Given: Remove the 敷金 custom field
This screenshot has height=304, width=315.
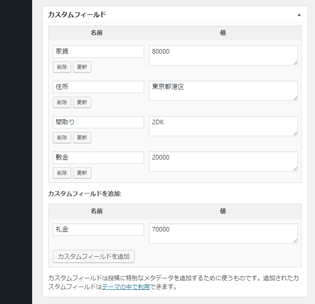Looking at the screenshot, I should pos(62,173).
